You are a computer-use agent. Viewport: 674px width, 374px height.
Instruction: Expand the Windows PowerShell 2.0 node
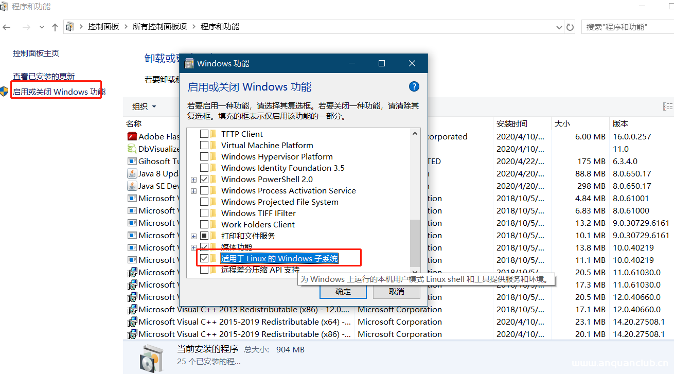(194, 179)
